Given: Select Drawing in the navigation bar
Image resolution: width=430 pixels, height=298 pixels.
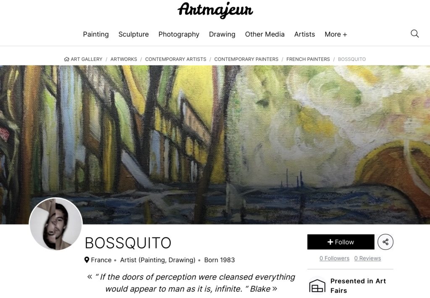Looking at the screenshot, I should click(222, 34).
